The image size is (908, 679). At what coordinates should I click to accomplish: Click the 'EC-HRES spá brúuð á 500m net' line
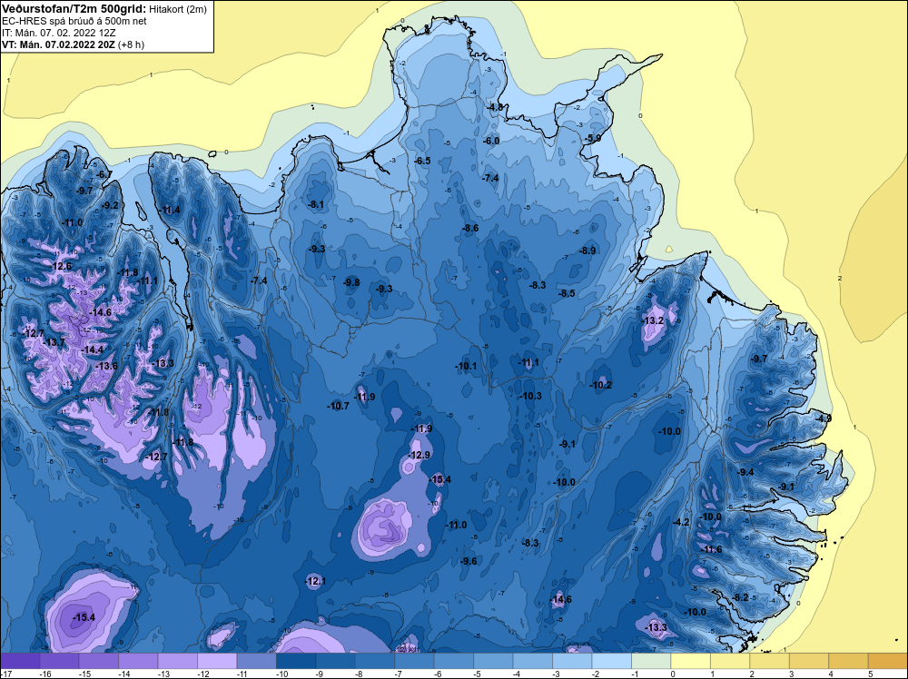click(x=74, y=22)
